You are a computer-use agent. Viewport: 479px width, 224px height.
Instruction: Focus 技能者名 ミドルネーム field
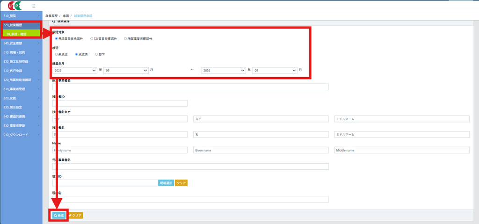[402, 135]
